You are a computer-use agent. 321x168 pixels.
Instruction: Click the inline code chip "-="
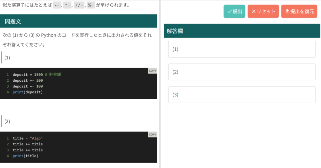57,5
